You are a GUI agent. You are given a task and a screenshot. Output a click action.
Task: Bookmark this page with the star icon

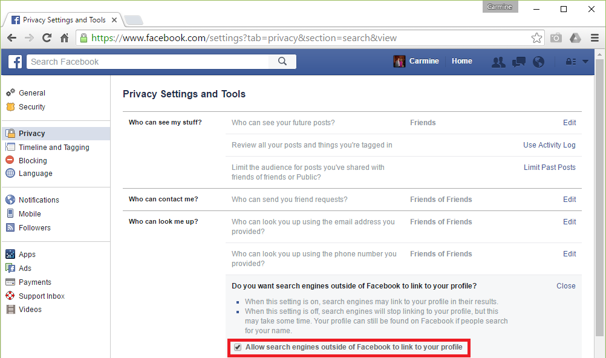[536, 38]
